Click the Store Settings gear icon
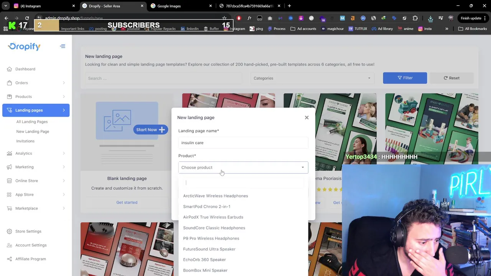 pyautogui.click(x=9, y=232)
